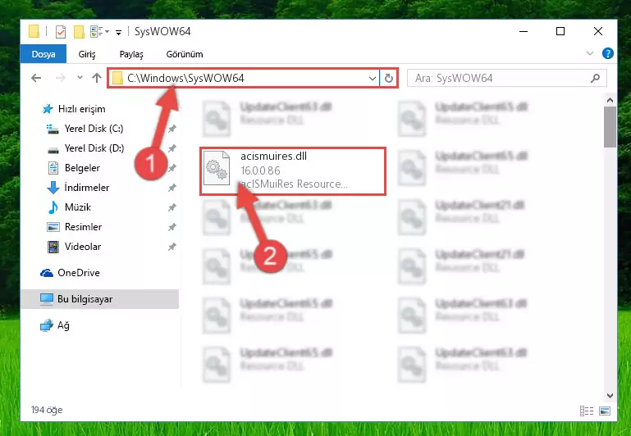The width and height of the screenshot is (631, 436).
Task: Open the blue Help icon
Action: [608, 53]
